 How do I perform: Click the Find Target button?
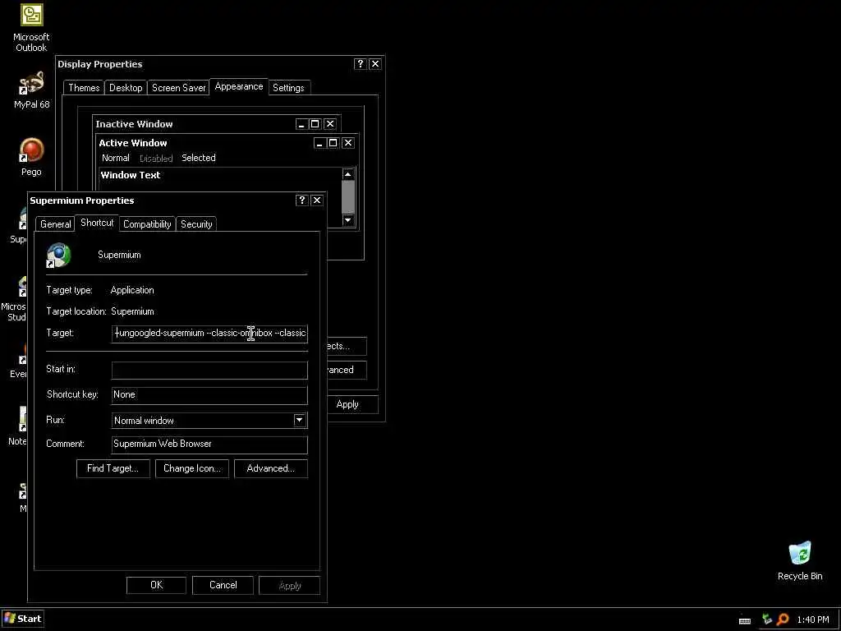pyautogui.click(x=113, y=468)
